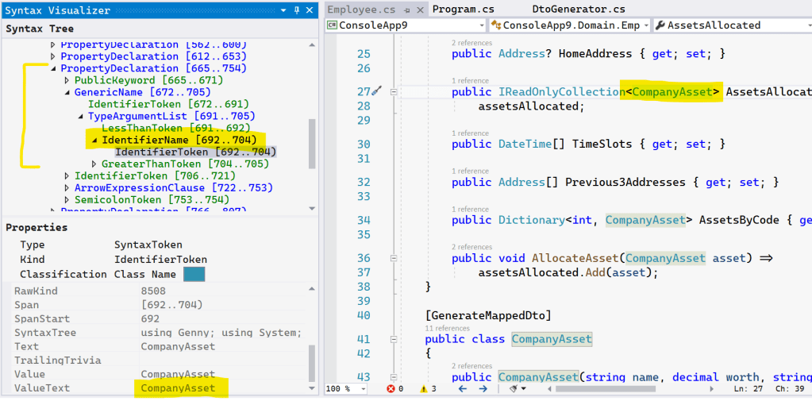Click the screwdriver quick actions icon on line 27

click(x=377, y=92)
